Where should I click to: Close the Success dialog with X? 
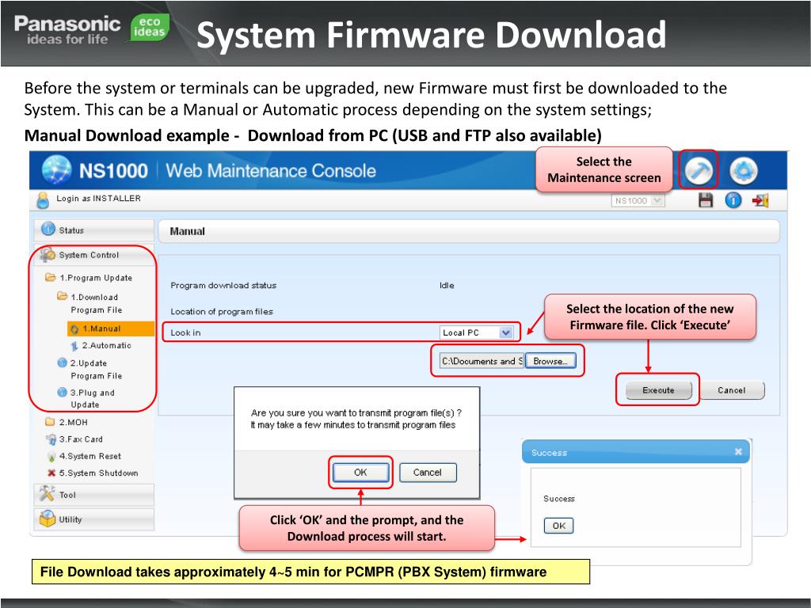pos(738,452)
